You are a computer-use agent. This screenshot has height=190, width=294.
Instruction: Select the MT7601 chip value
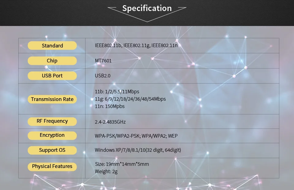tap(103, 61)
